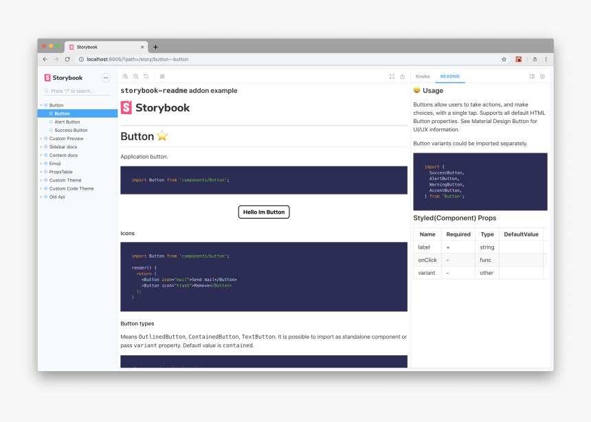Open the browser three-dot menu
Screen dimensions: 591x422
coord(546,59)
